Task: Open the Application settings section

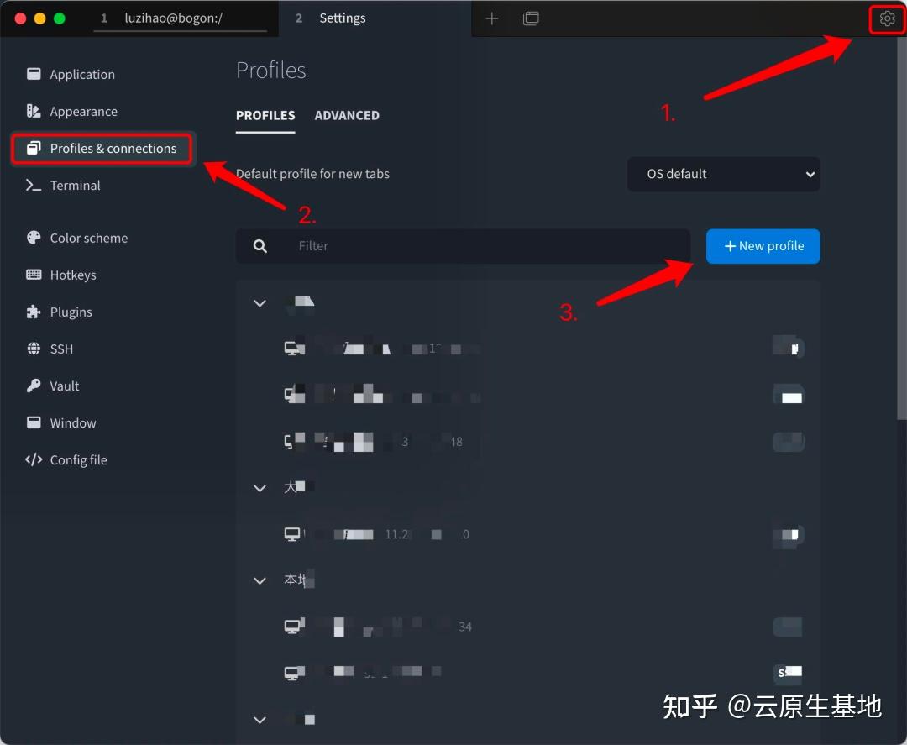Action: point(81,74)
